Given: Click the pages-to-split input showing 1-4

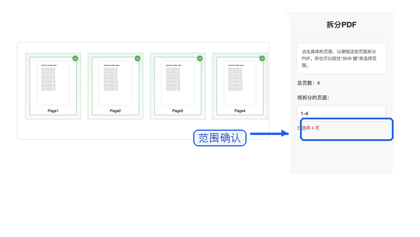Looking at the screenshot, I should click(341, 113).
